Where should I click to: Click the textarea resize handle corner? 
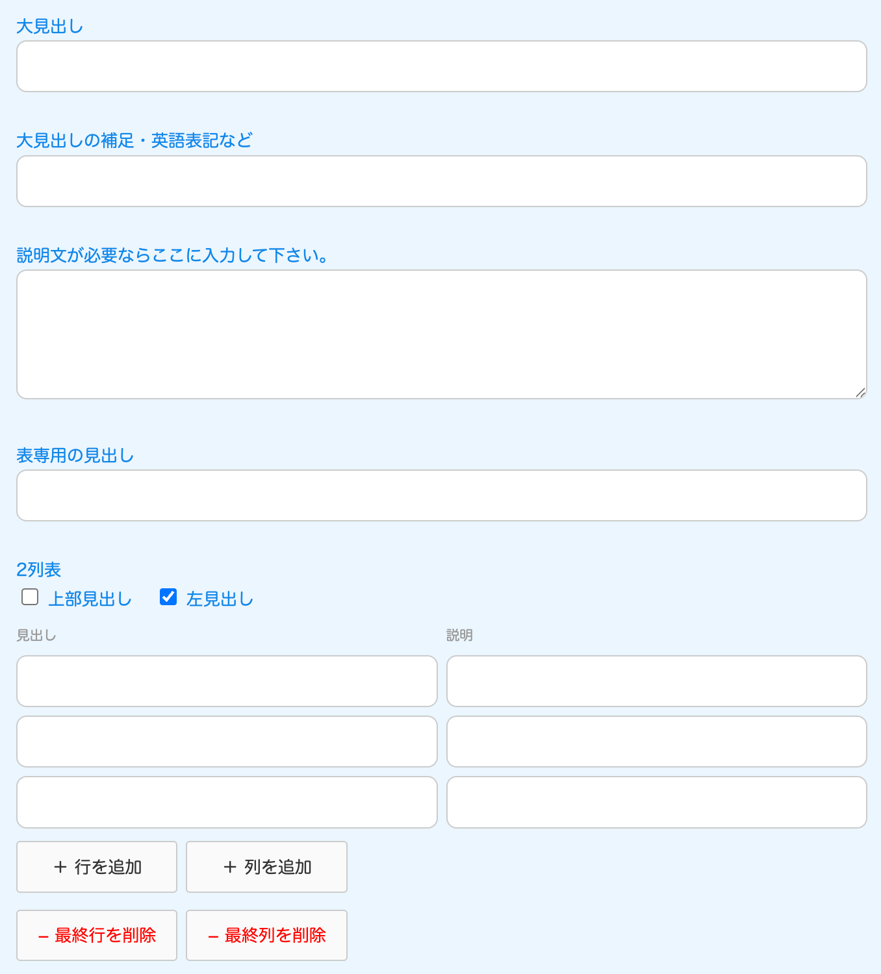(860, 392)
